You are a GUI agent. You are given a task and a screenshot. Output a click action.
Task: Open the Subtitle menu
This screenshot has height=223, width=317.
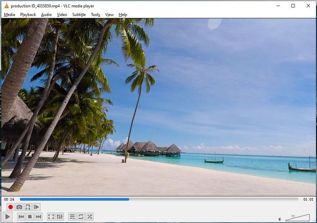[79, 15]
